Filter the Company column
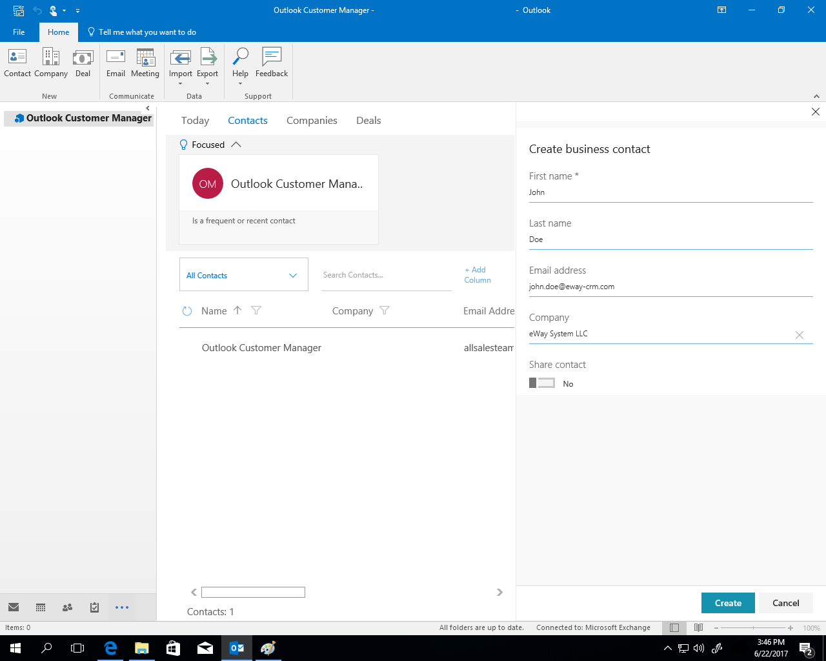 [x=385, y=310]
